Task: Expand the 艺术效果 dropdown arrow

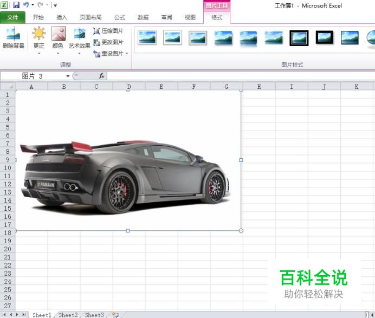Action: [79, 53]
